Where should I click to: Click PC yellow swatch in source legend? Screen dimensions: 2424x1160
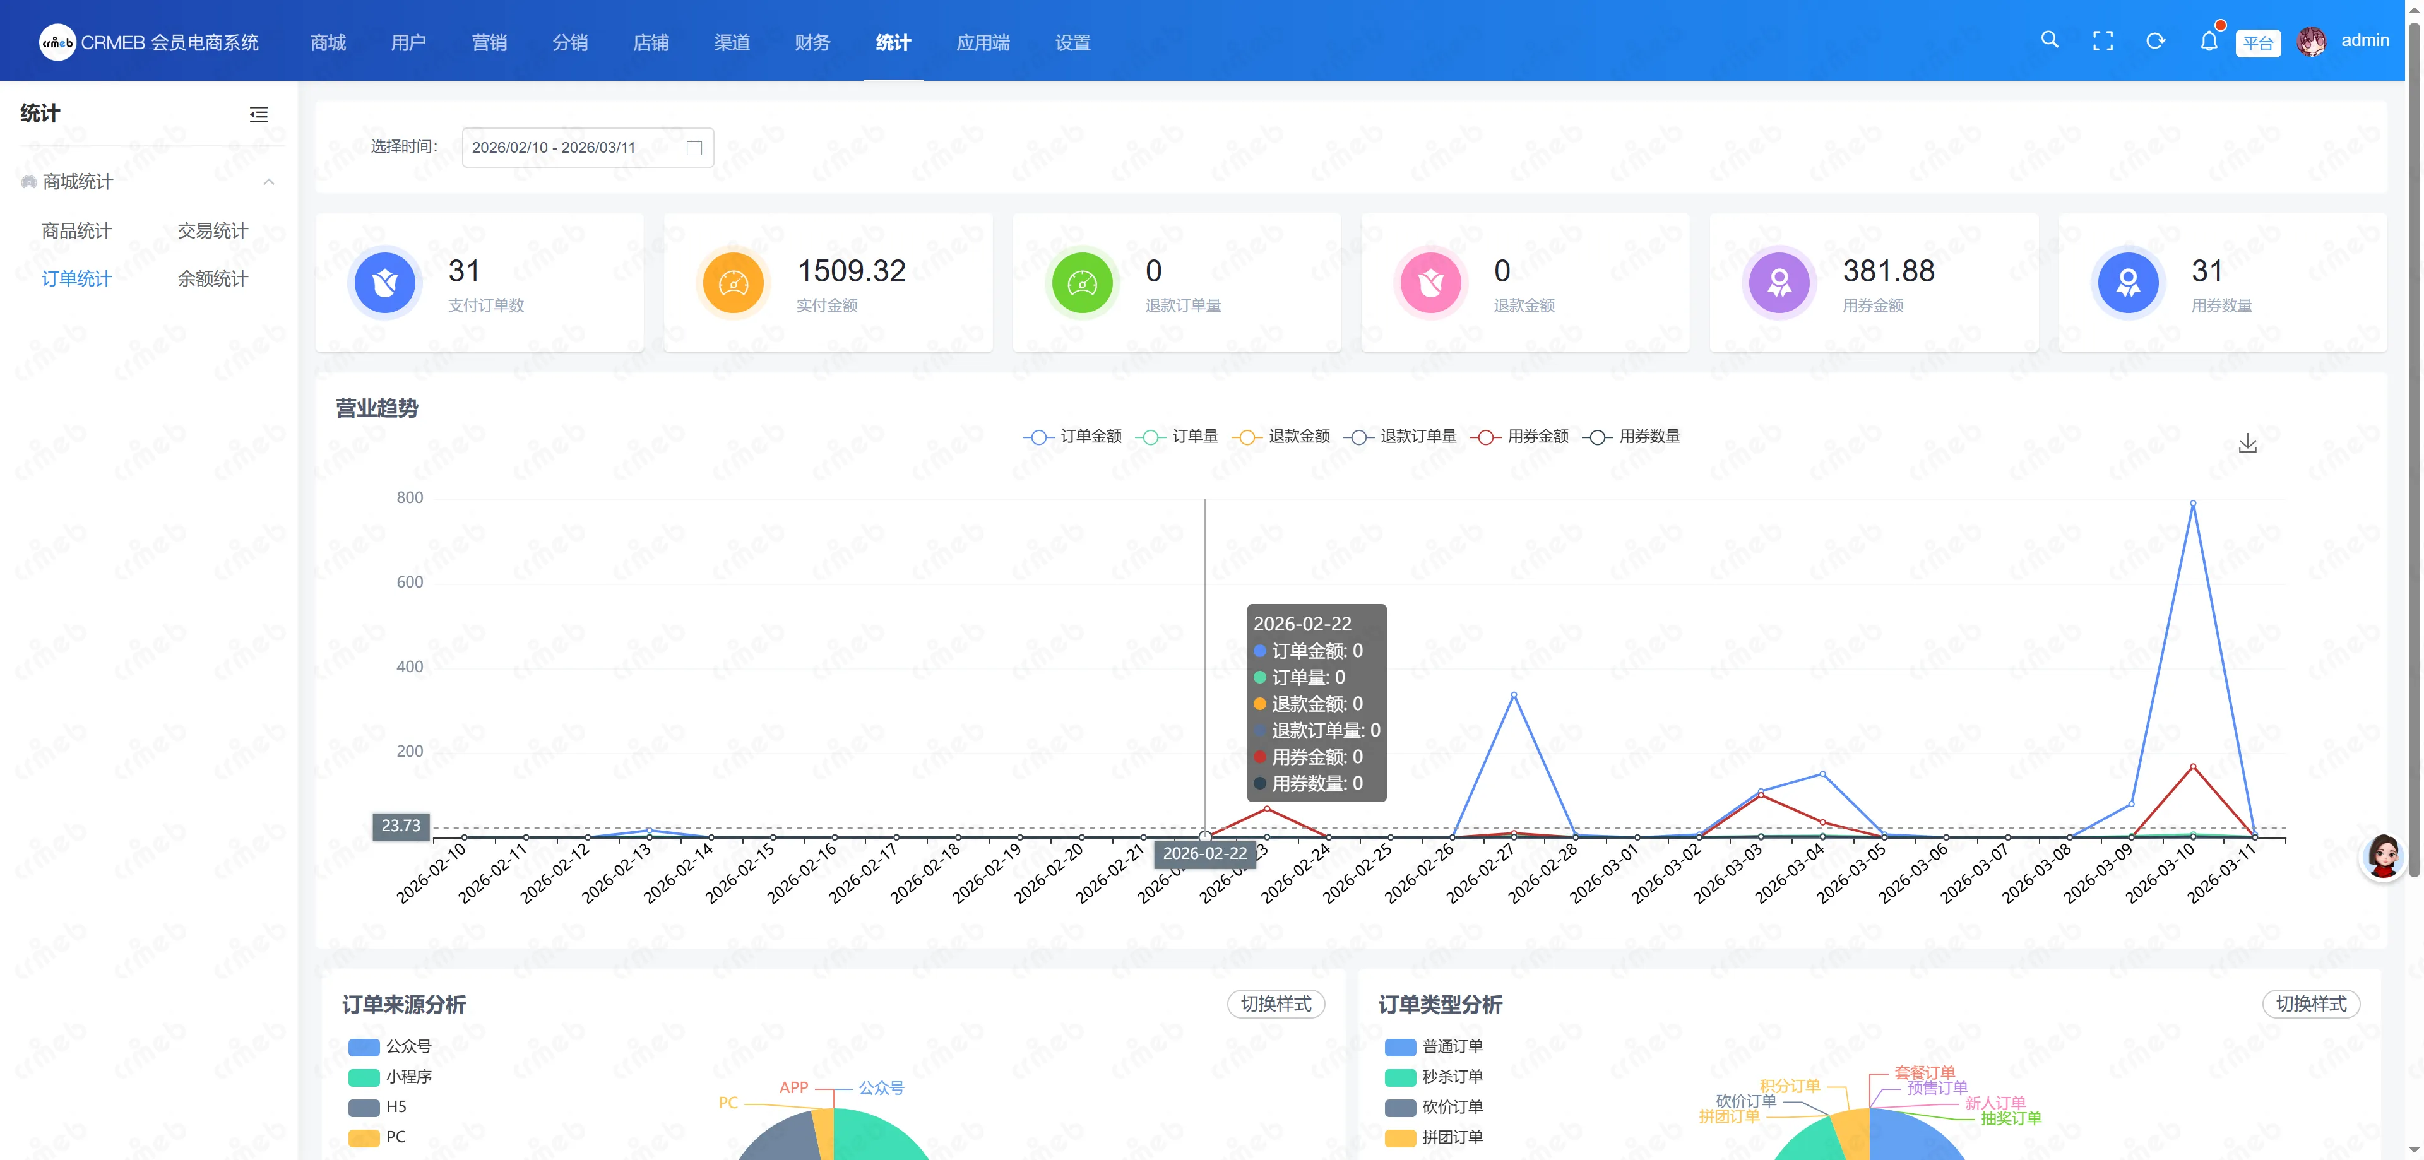pyautogui.click(x=363, y=1137)
